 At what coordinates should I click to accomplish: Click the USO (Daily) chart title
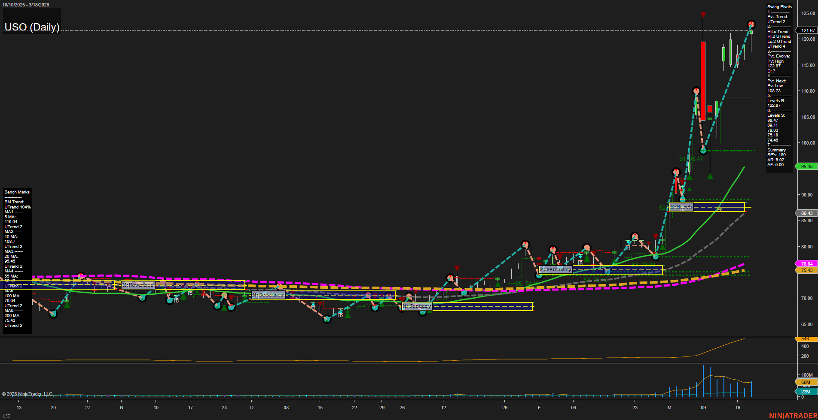[x=32, y=27]
